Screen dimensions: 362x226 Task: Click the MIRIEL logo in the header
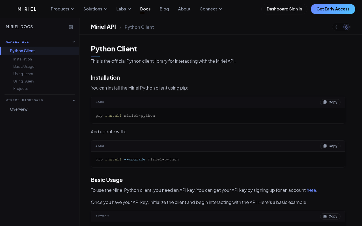27,9
